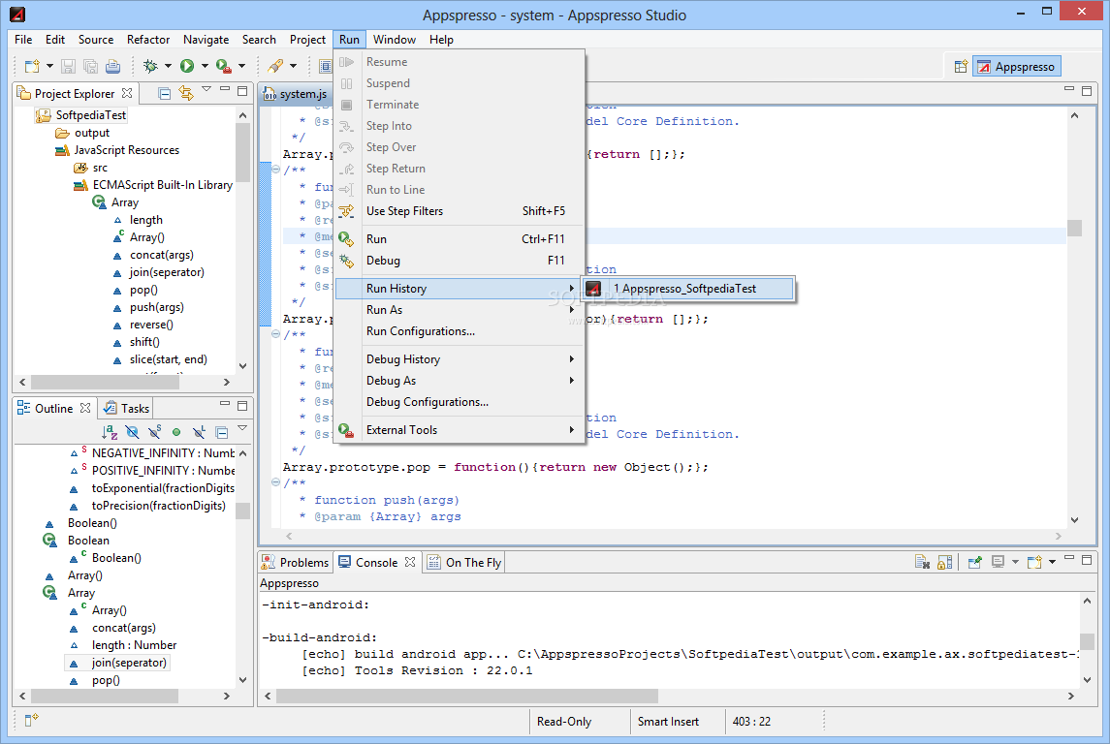Open the External Tools toolbar dropdown arrow
Screen dimensions: 1110x744
241,67
